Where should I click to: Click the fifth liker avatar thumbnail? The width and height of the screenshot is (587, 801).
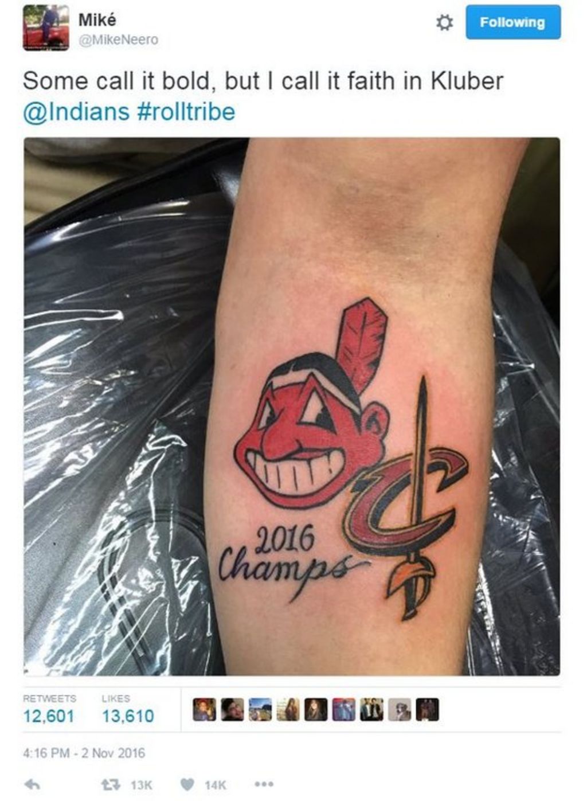315,709
